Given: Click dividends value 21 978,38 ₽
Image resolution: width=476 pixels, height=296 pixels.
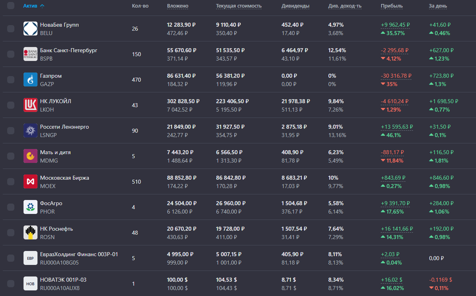Looking at the screenshot, I should pyautogui.click(x=296, y=101).
